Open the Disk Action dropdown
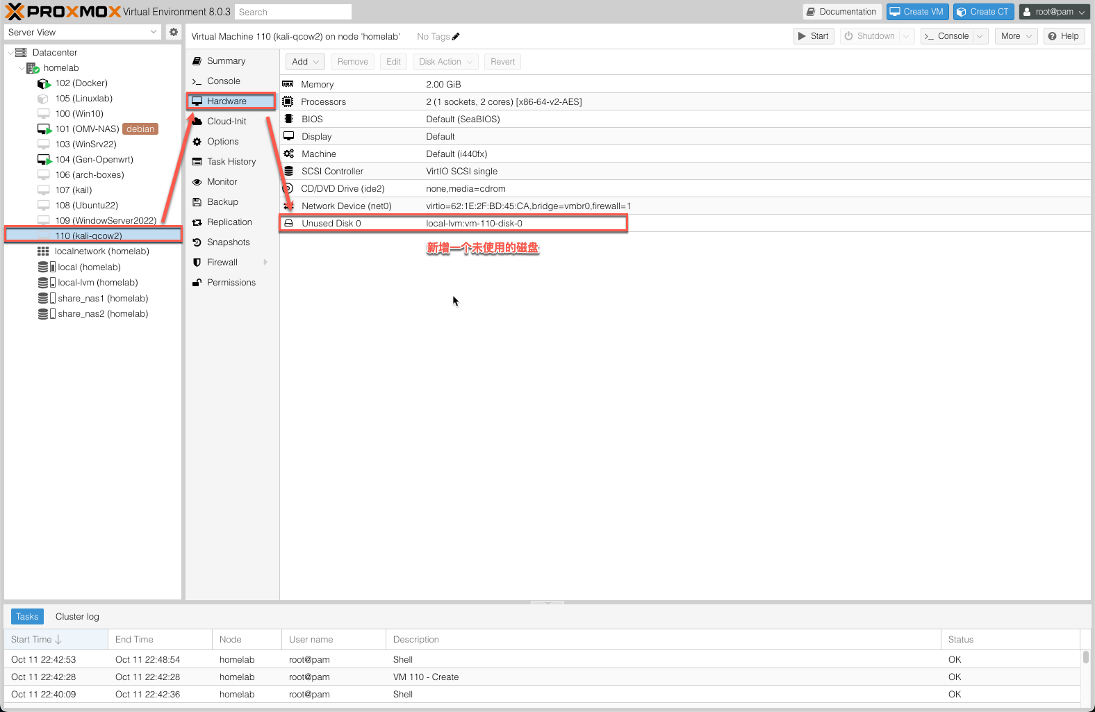1095x712 pixels. [445, 62]
